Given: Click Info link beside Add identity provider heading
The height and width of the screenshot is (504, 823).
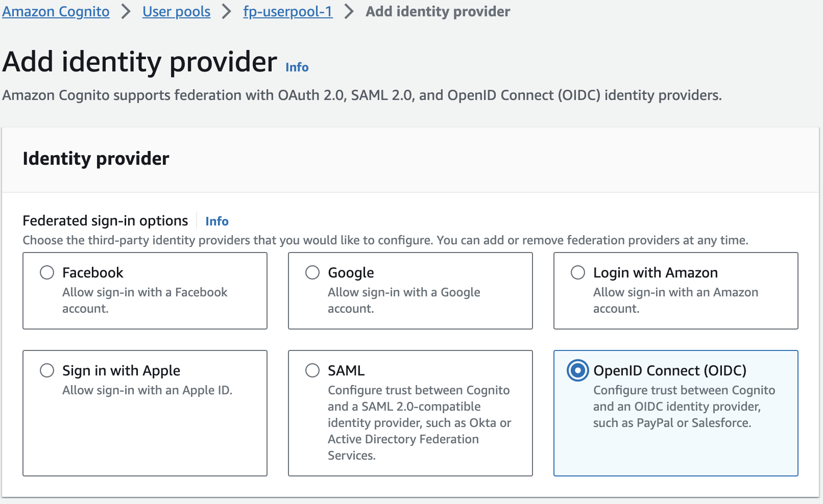Looking at the screenshot, I should [x=297, y=67].
